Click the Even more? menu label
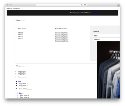Image resolution: width=125 pixels, height=106 pixels. pos(23,89)
